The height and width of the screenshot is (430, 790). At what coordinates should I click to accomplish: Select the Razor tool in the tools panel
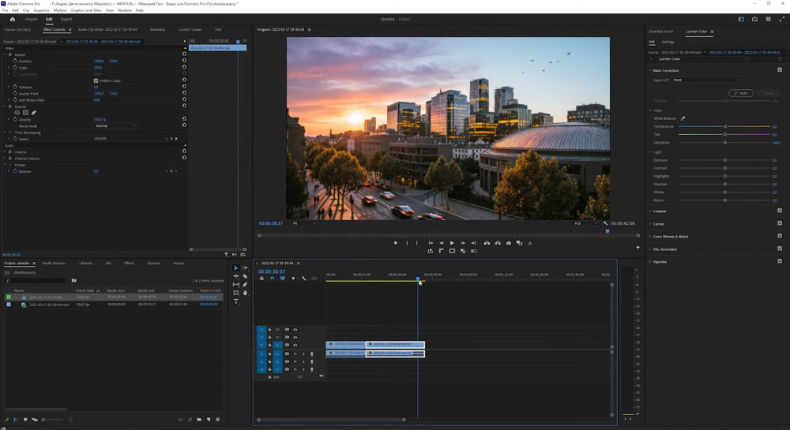245,276
